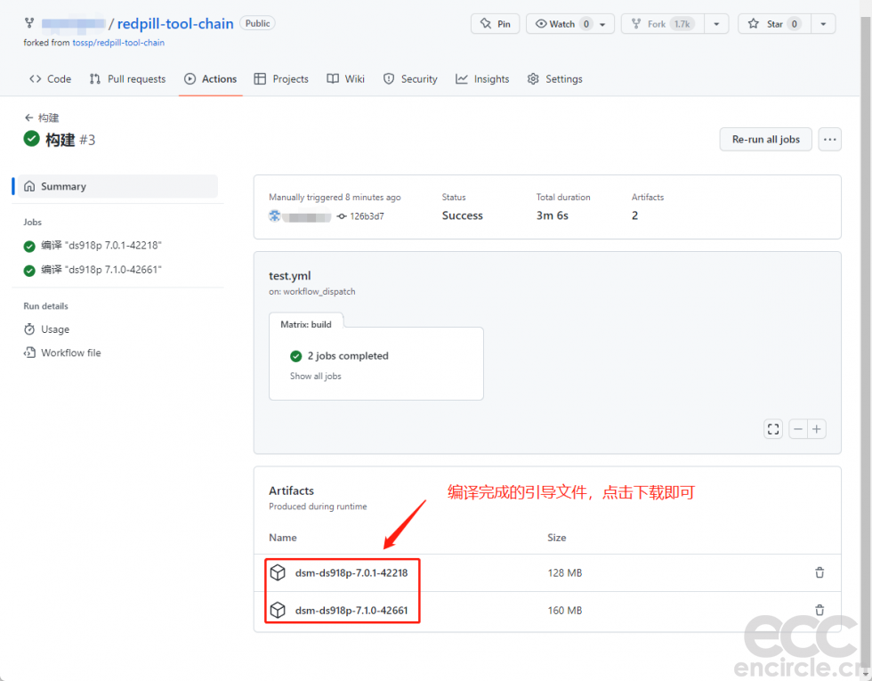Click the Wiki book icon
Viewport: 872px width, 681px height.
click(x=333, y=79)
